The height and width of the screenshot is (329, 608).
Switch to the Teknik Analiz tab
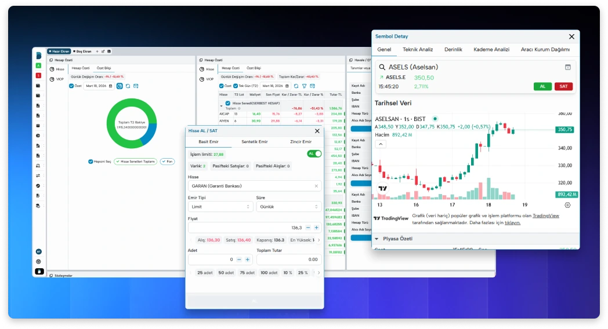pyautogui.click(x=418, y=50)
